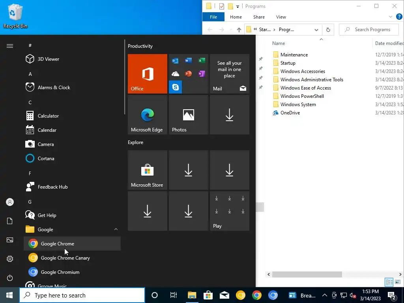404x303 pixels.
Task: Open the Photos tile
Action: point(188,115)
